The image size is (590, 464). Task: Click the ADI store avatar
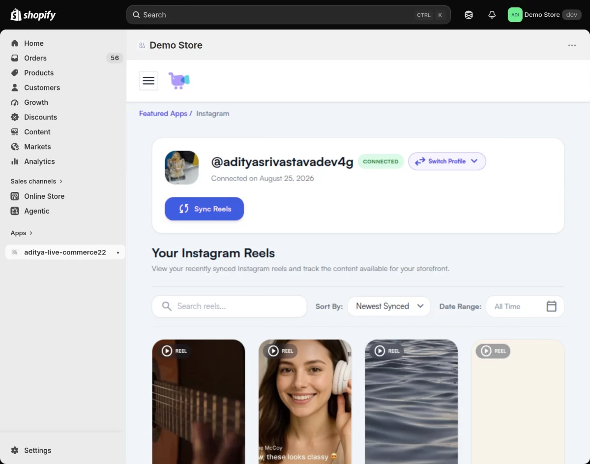coord(515,15)
